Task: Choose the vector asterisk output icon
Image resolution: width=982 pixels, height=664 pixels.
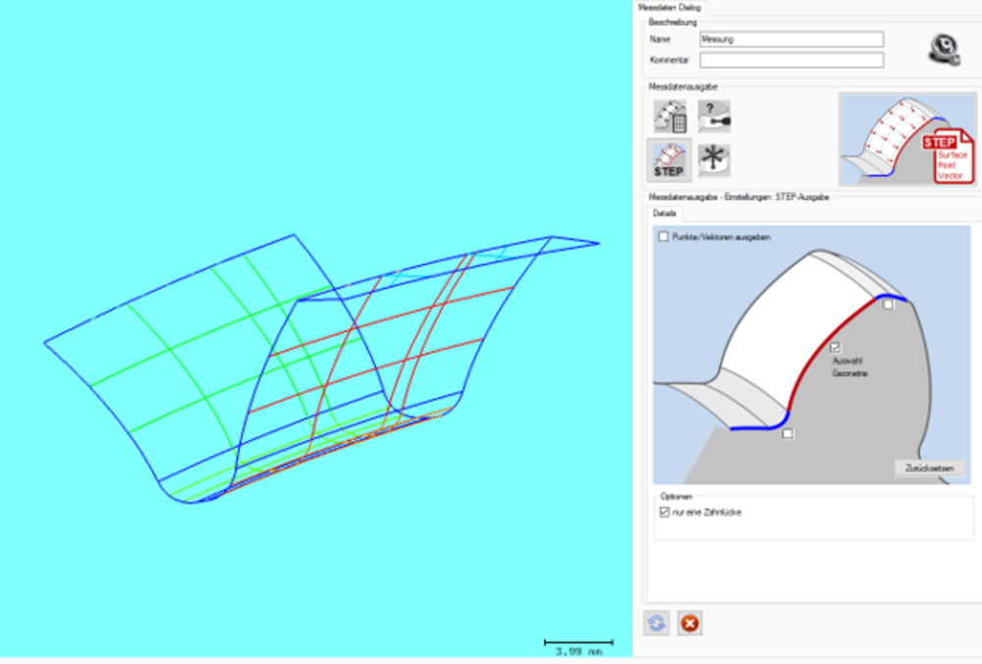Action: click(713, 158)
